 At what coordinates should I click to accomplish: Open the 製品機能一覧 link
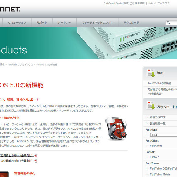click(x=157, y=123)
